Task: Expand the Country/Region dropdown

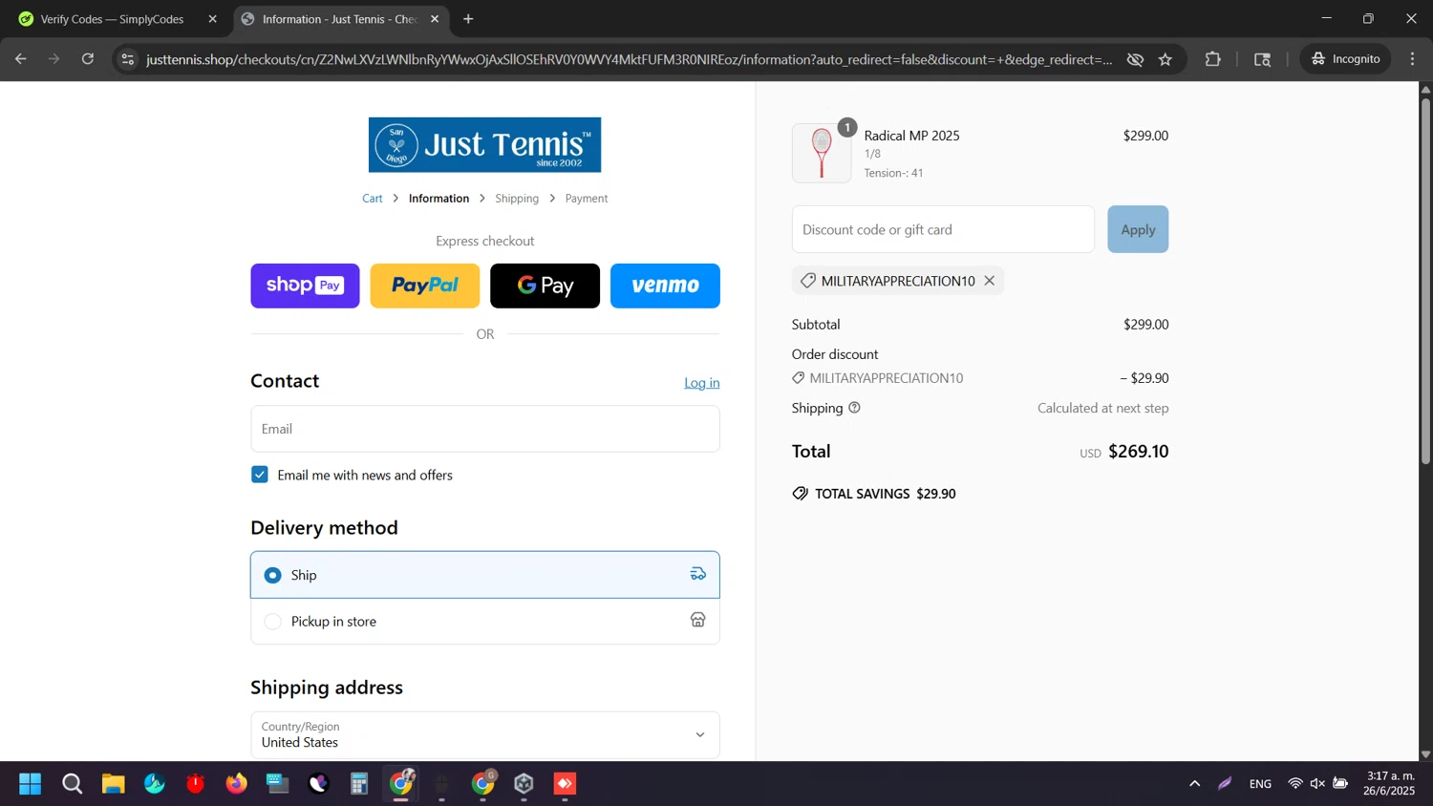Action: tap(484, 734)
